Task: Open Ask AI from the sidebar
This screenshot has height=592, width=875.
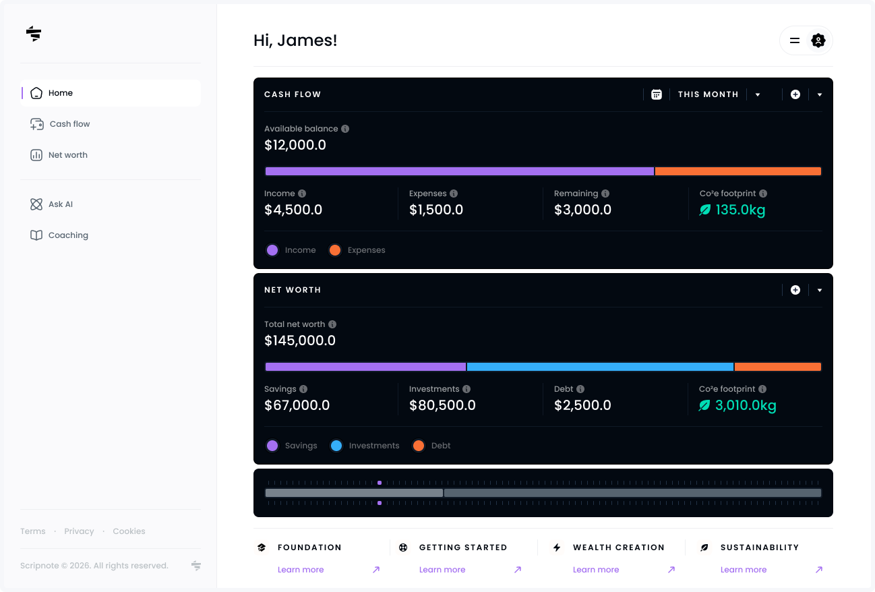Action: (60, 204)
